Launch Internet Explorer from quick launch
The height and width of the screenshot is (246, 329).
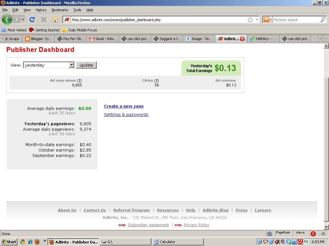click(x=30, y=242)
